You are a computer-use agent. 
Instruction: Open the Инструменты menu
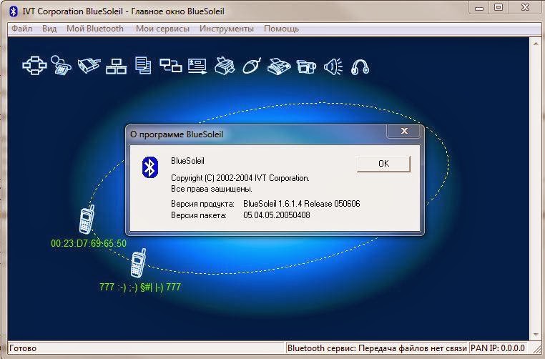pyautogui.click(x=226, y=29)
